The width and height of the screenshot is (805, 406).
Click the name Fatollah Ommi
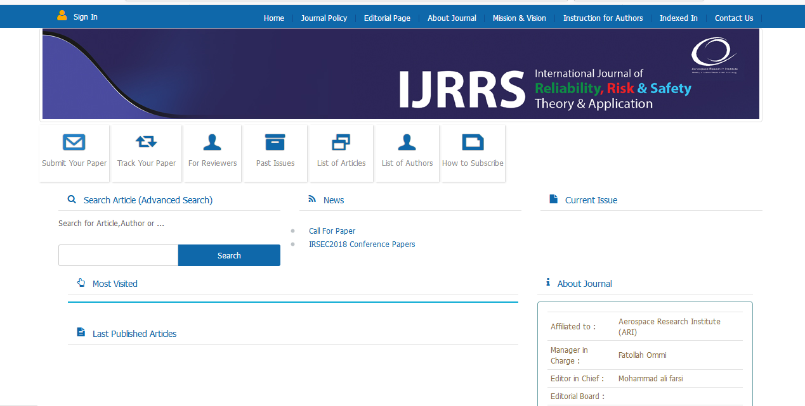643,355
